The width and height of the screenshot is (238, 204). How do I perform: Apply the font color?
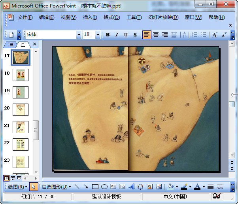point(197,187)
